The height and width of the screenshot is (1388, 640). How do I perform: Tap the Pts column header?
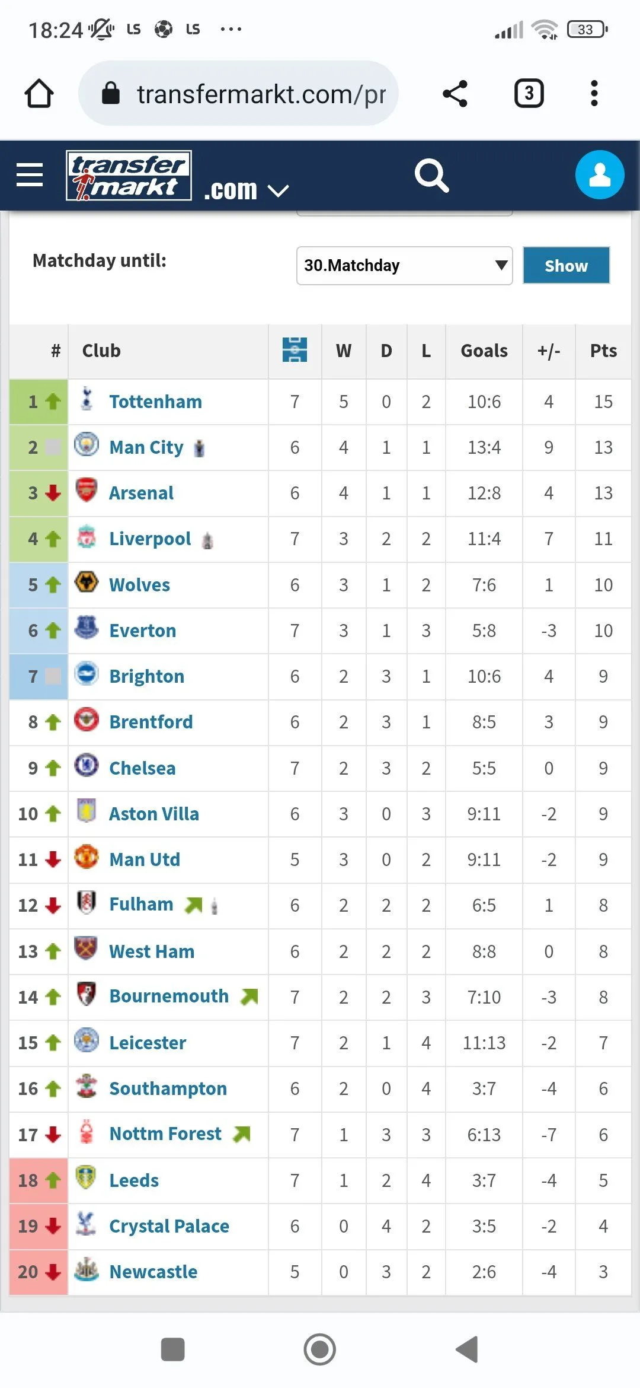coord(603,351)
